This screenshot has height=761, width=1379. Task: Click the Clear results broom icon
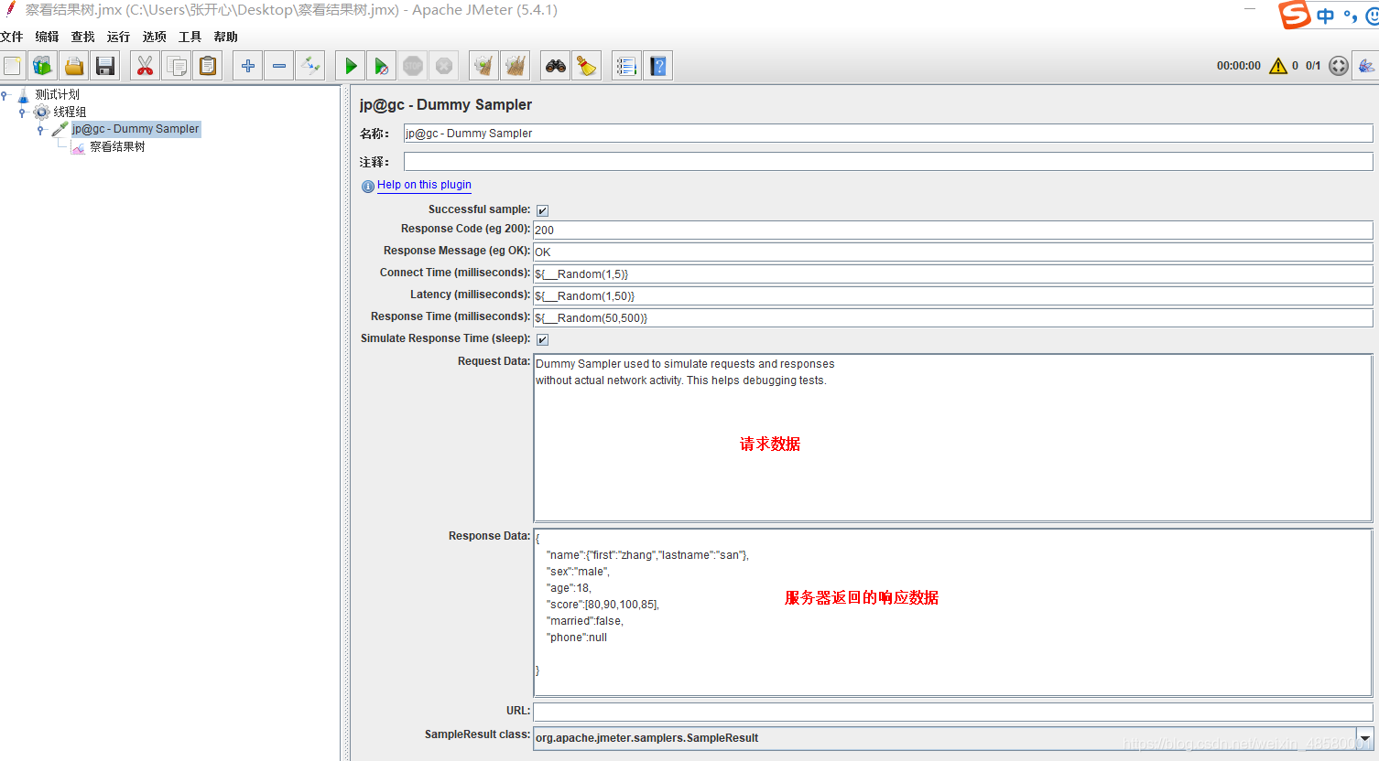[x=483, y=66]
